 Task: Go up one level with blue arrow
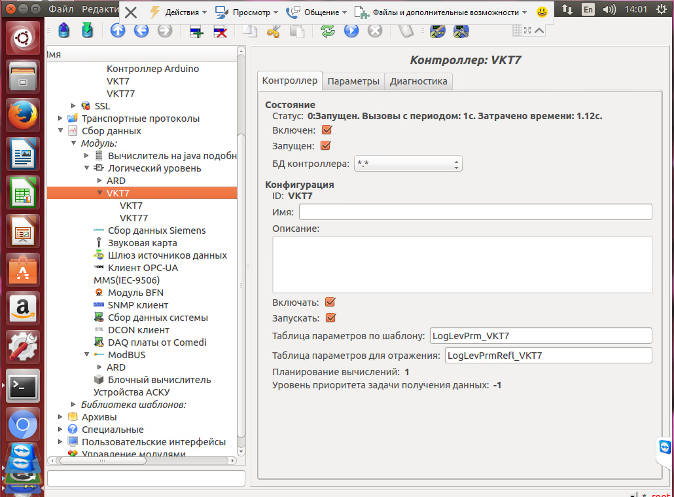(x=118, y=30)
